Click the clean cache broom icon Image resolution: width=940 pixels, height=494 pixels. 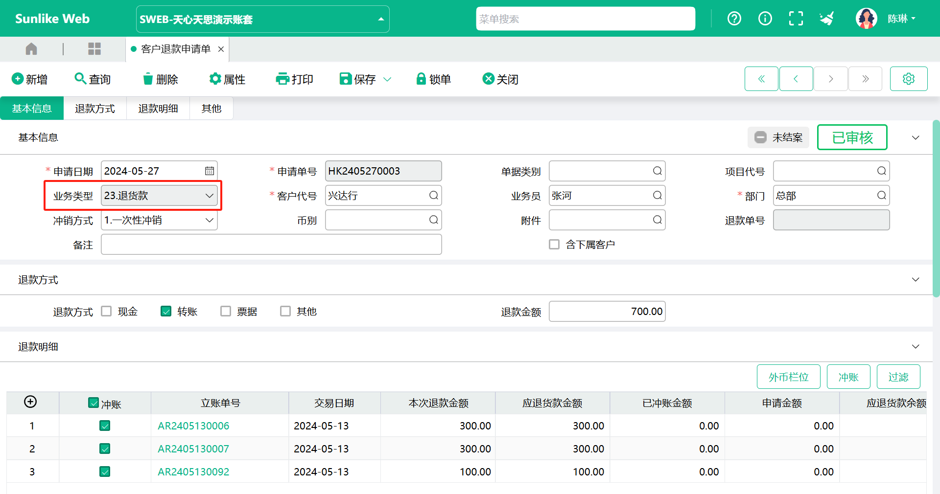pyautogui.click(x=827, y=19)
